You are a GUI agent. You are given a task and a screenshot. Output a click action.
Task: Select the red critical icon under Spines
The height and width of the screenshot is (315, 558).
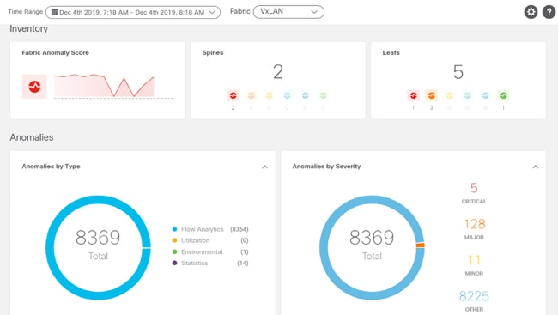tap(234, 95)
